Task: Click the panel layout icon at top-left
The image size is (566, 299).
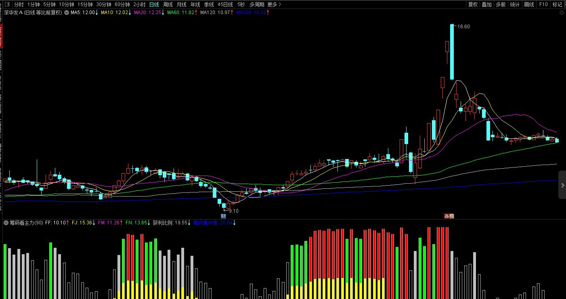Action: pos(7,4)
